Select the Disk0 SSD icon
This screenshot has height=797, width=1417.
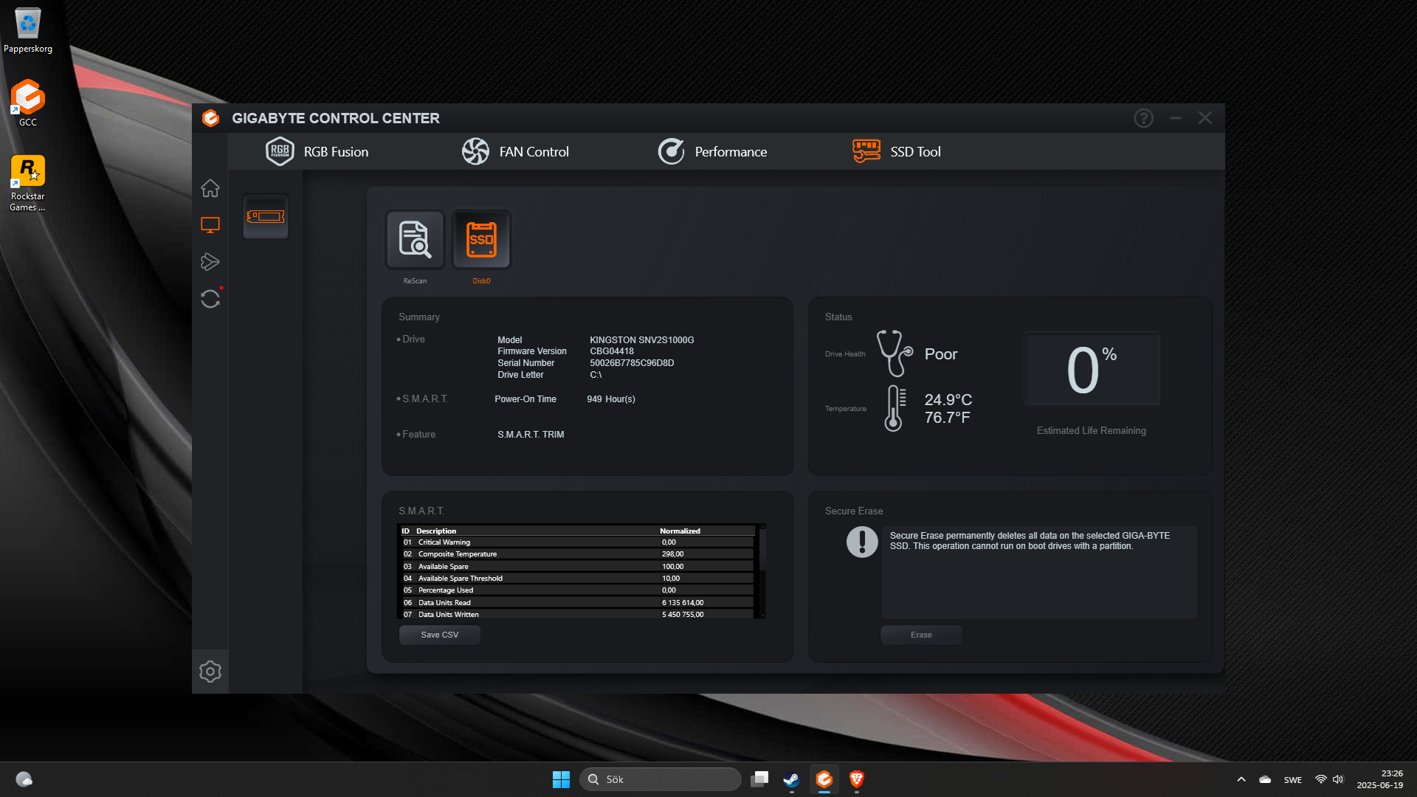[x=481, y=239]
